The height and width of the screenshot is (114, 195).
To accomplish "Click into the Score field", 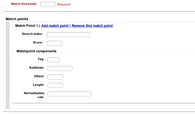I will click(54, 43).
